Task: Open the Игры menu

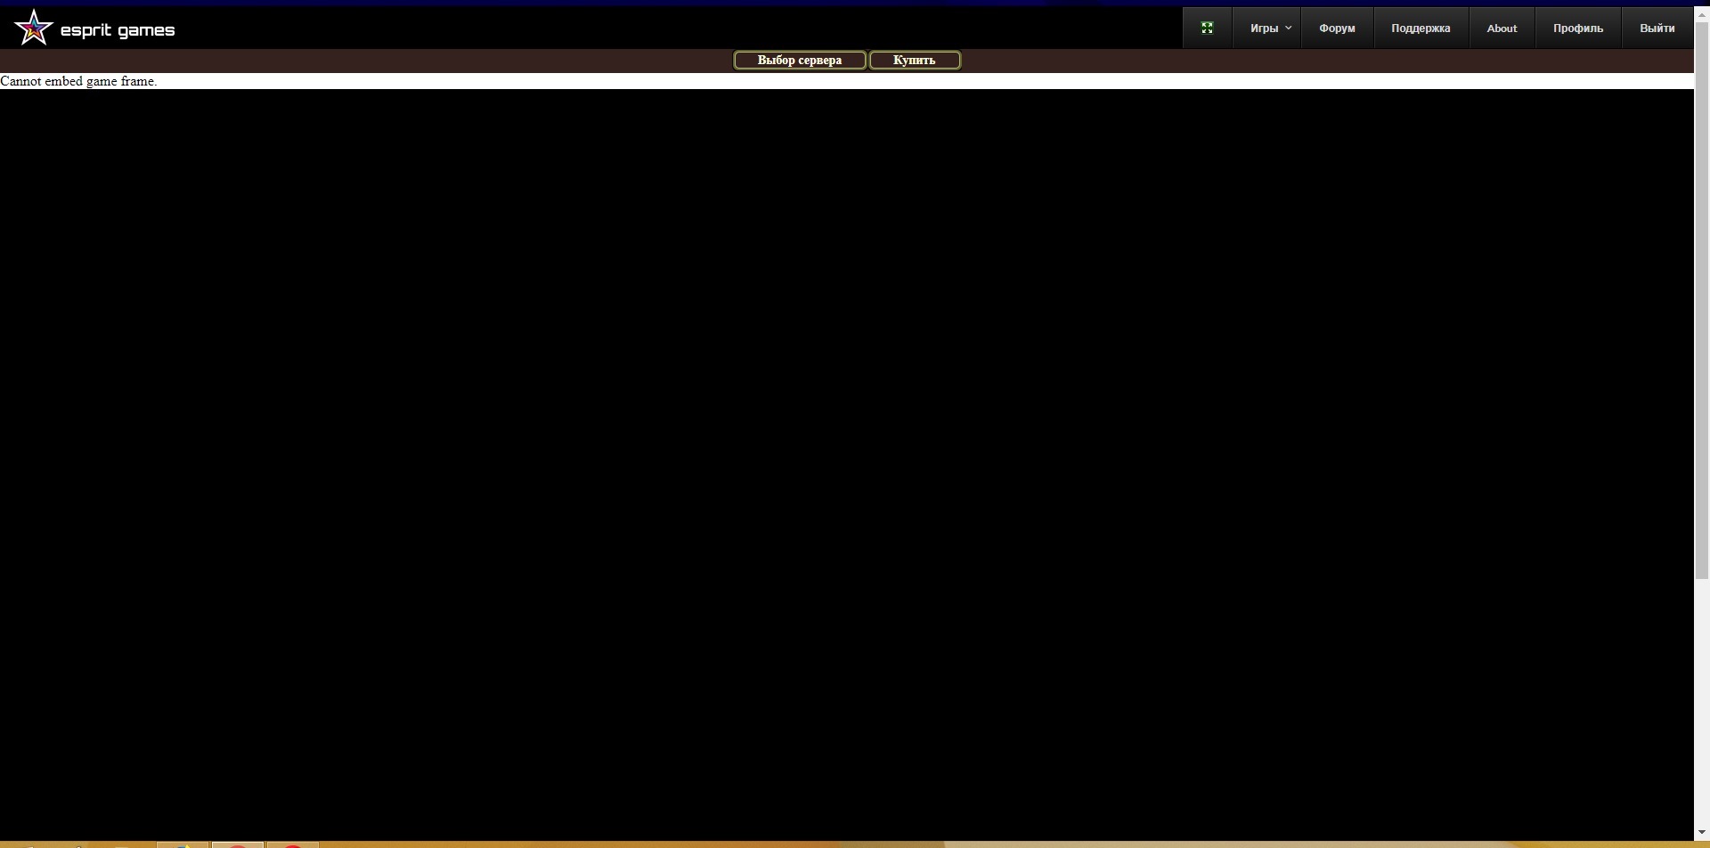Action: (1263, 29)
